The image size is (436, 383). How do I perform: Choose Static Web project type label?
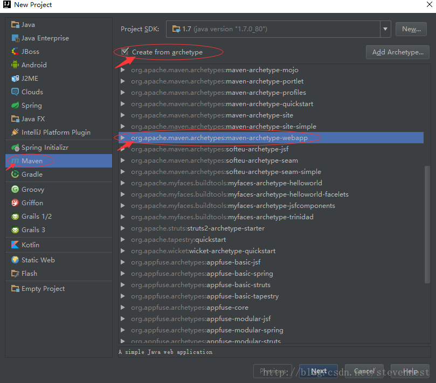coord(38,260)
